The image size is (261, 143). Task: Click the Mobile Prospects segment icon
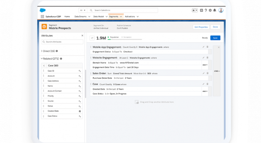[44, 27]
